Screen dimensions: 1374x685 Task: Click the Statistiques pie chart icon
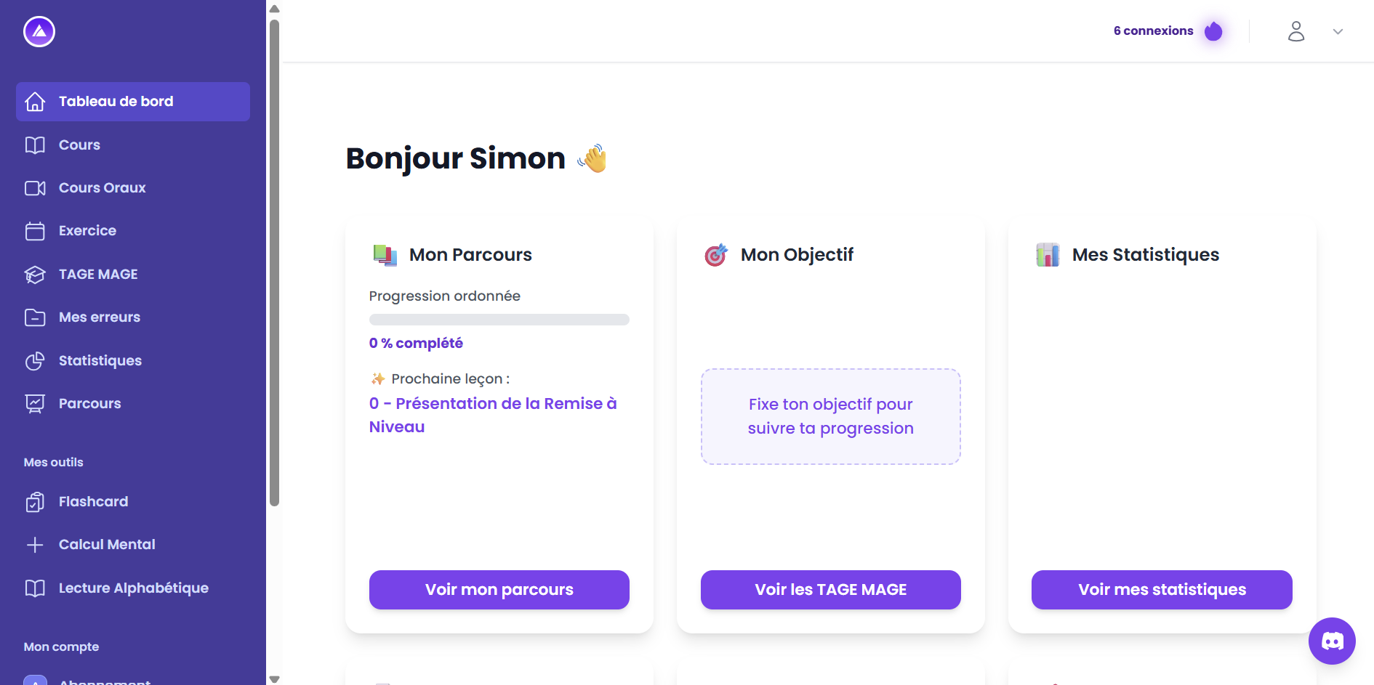[x=35, y=361]
